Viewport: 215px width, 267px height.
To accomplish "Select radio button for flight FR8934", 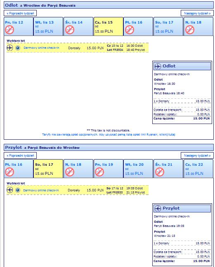I will coord(18,48).
